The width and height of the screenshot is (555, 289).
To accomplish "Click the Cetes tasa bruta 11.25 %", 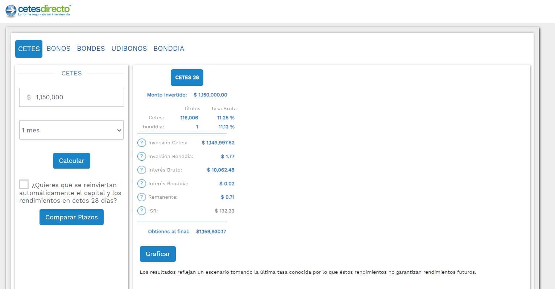I will pos(226,118).
